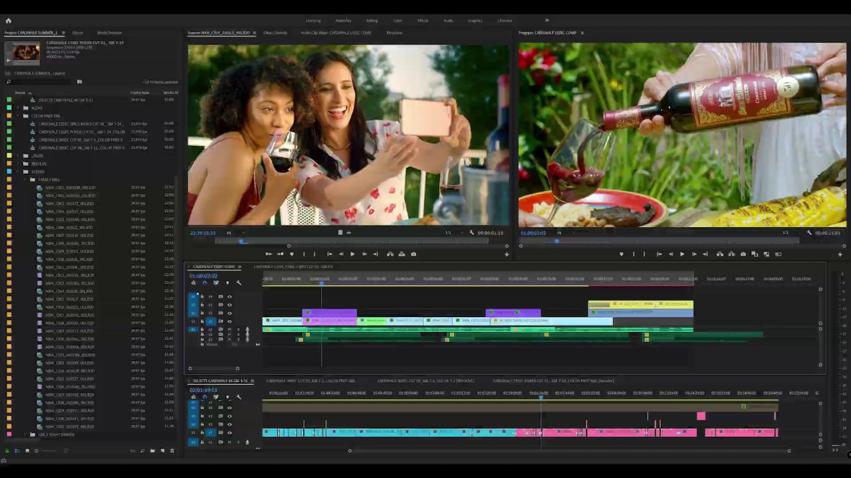Click the New Bin folder icon in Project panel

tap(152, 451)
